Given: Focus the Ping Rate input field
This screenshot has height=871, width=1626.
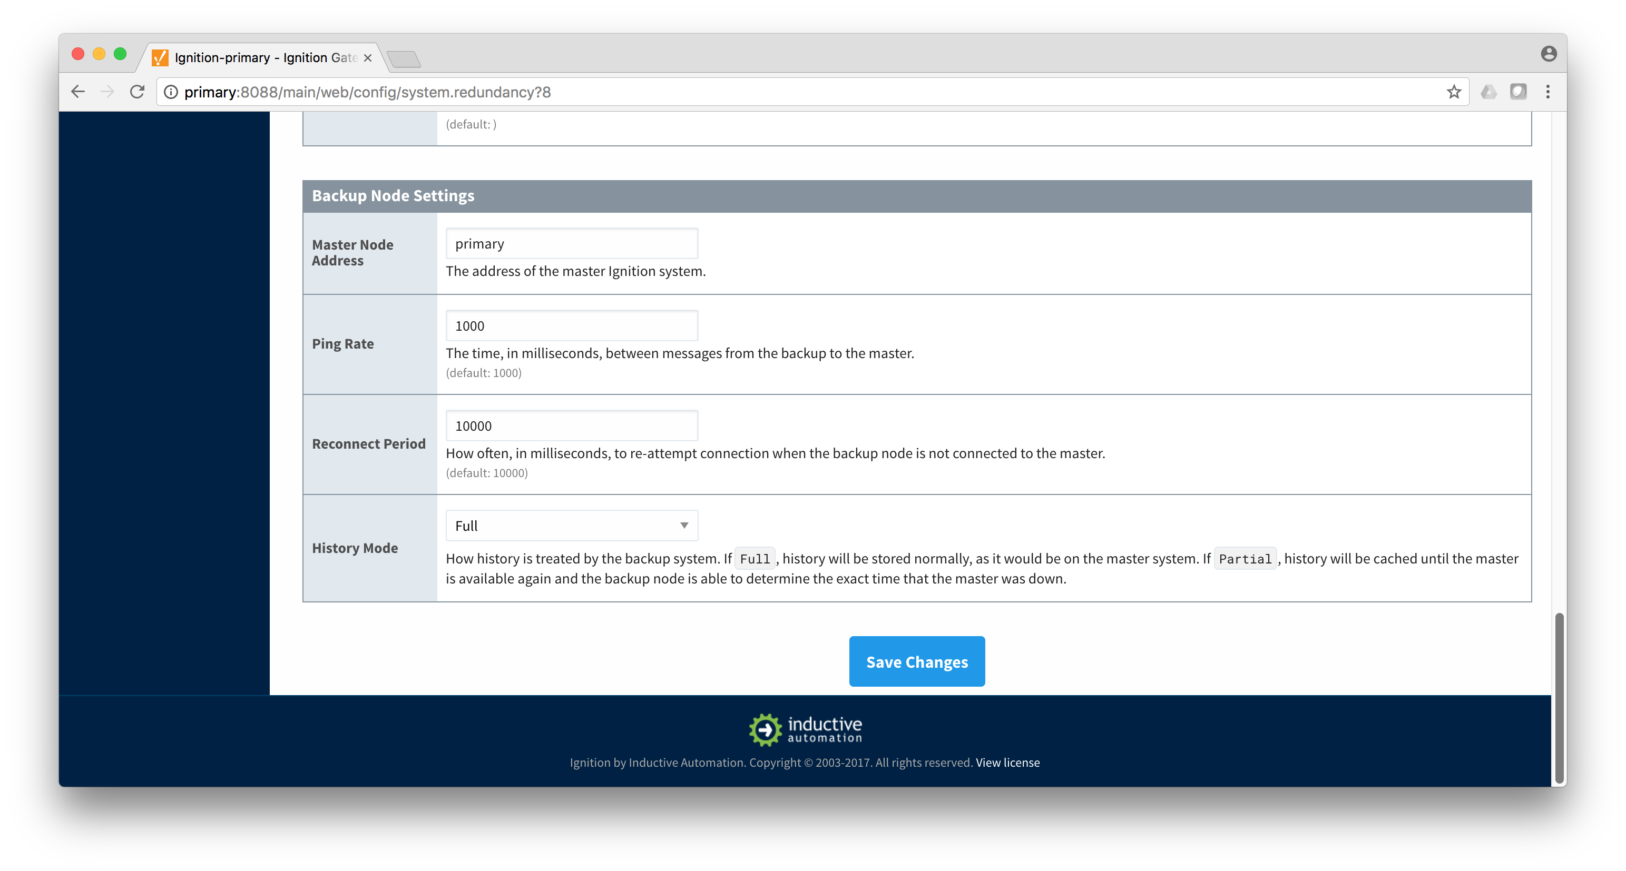Looking at the screenshot, I should [x=572, y=325].
